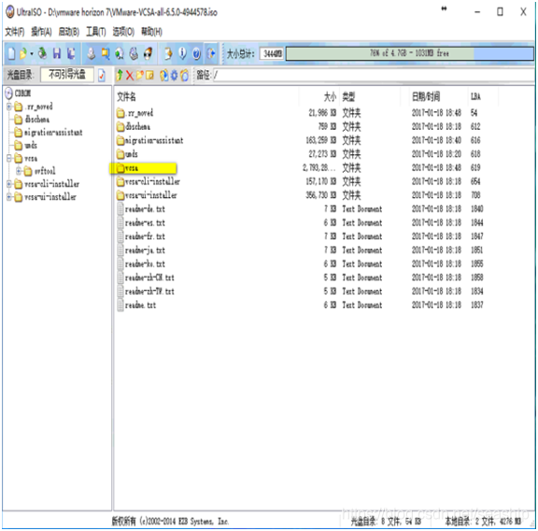Click the Rename folder icon
Image resolution: width=538 pixels, height=531 pixels.
(x=149, y=75)
